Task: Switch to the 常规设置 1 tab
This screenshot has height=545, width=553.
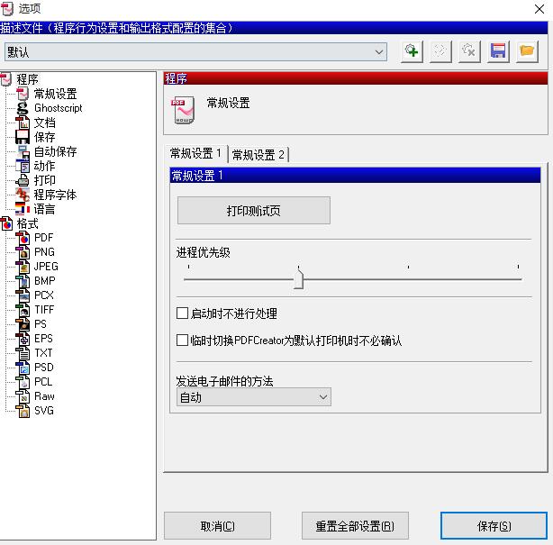Action: tap(195, 154)
